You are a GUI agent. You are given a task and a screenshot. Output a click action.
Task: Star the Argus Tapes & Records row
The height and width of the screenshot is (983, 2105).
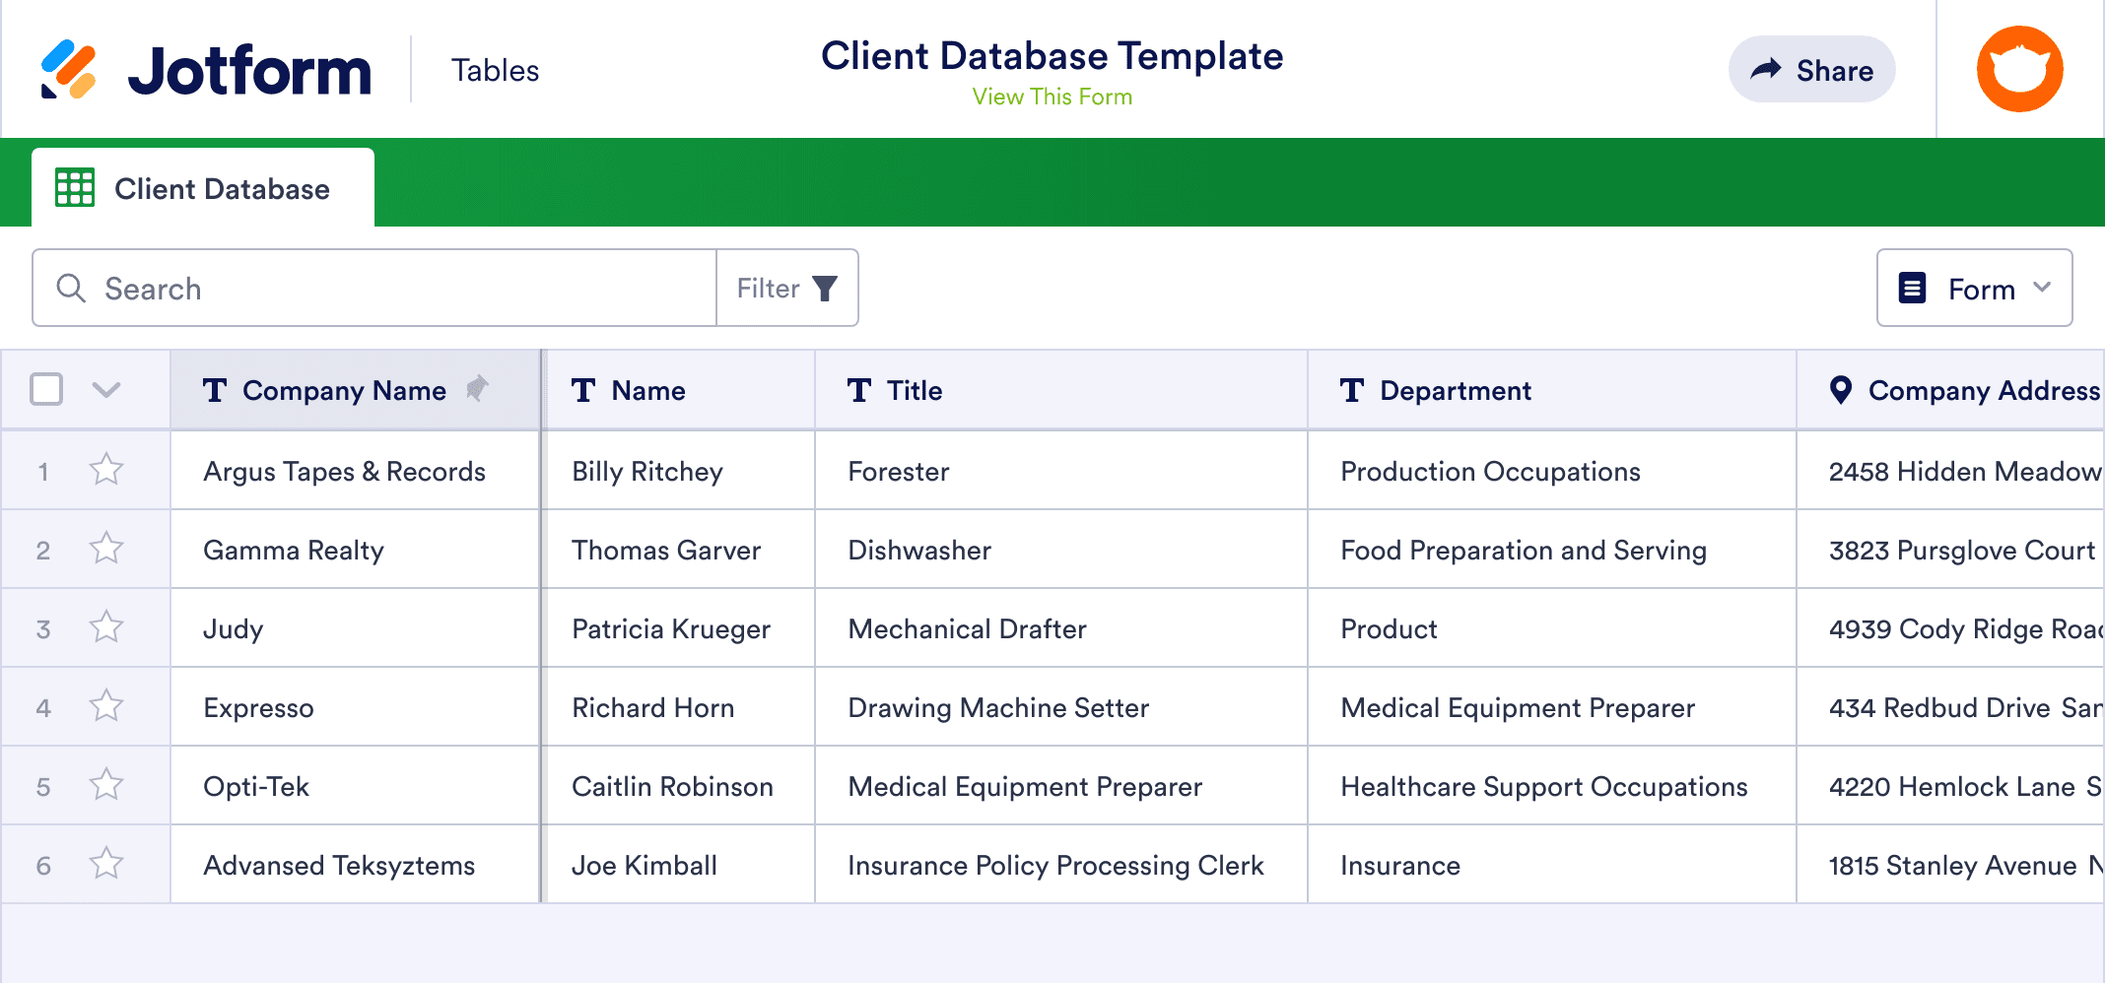106,470
